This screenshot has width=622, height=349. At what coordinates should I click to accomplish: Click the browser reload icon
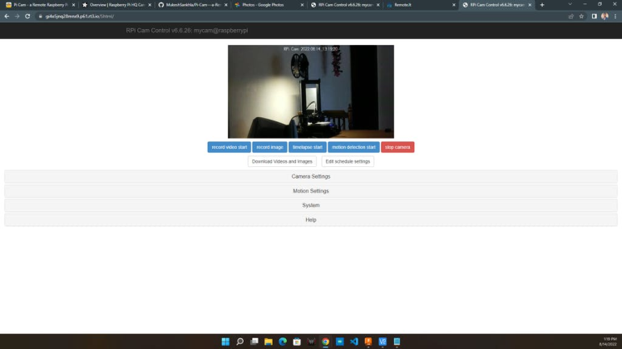coord(27,17)
